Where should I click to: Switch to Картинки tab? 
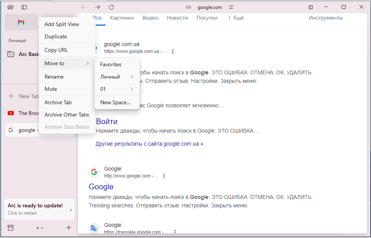tap(122, 18)
